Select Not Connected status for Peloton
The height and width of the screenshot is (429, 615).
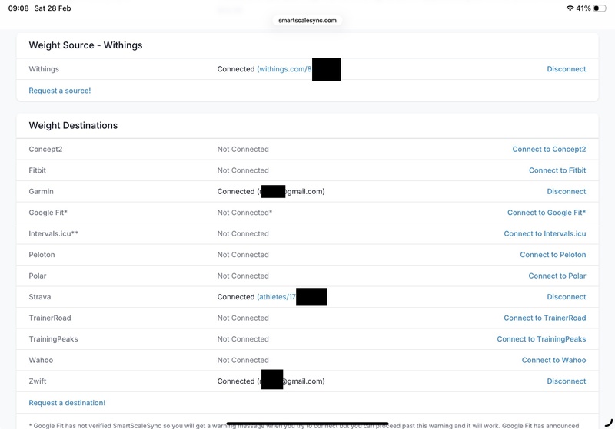pyautogui.click(x=243, y=255)
